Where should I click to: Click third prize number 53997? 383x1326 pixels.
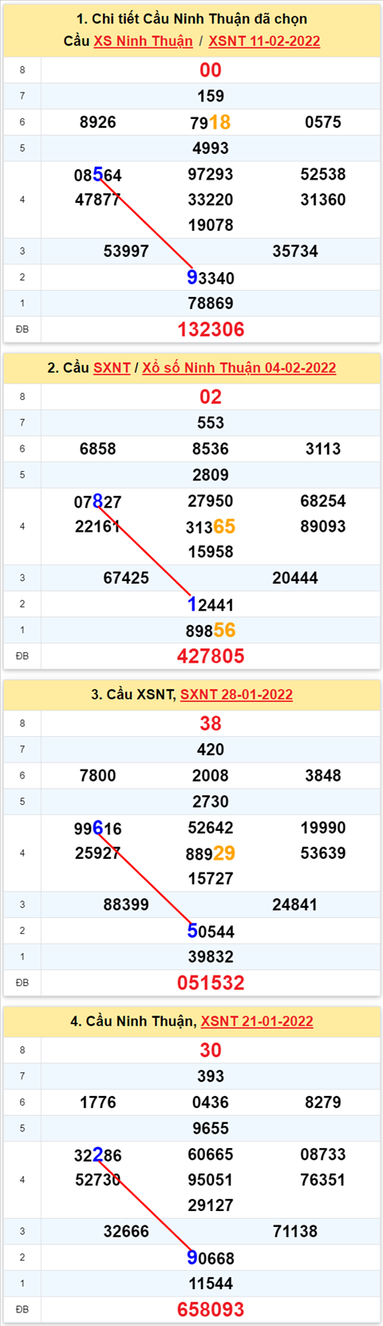point(126,251)
